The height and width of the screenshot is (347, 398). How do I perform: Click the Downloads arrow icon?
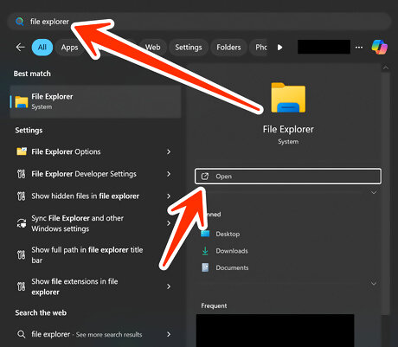coord(205,251)
